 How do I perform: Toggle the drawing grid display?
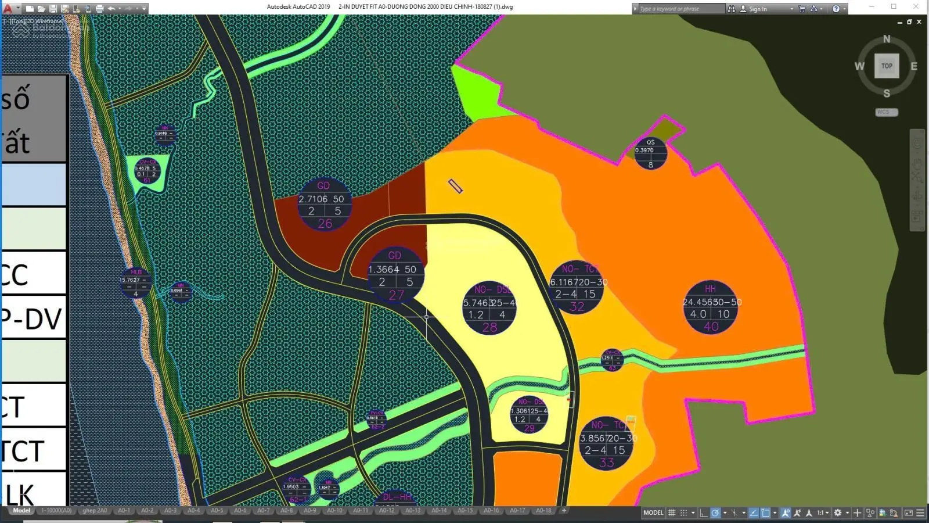point(672,513)
